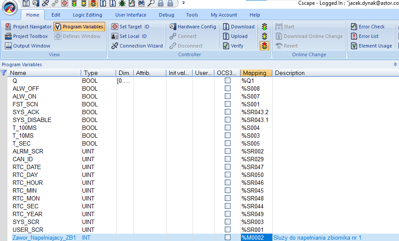
Task: Click the filter funnel icon in variables table
Action: 3,73
